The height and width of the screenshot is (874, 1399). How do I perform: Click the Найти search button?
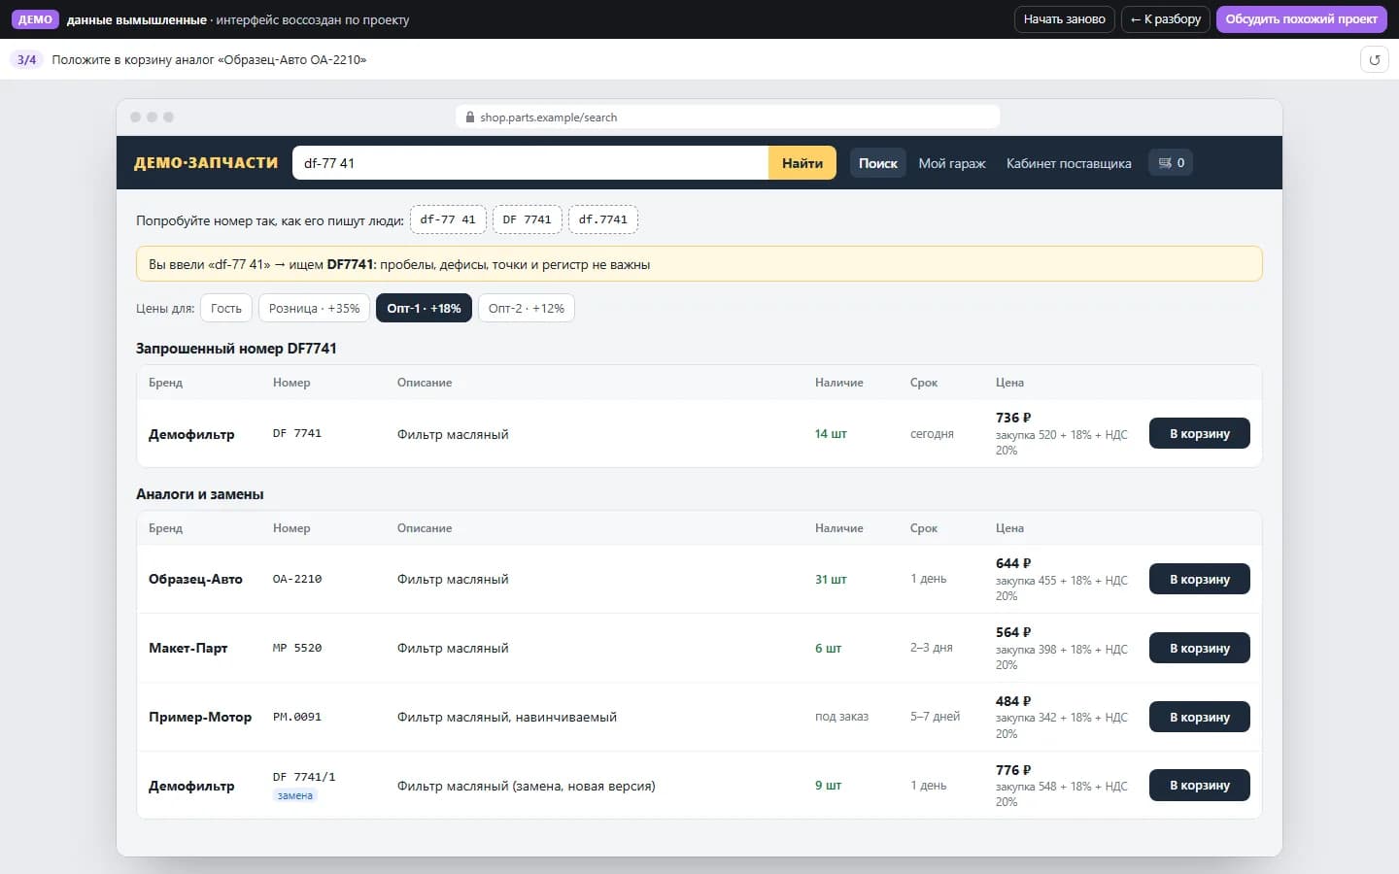802,163
